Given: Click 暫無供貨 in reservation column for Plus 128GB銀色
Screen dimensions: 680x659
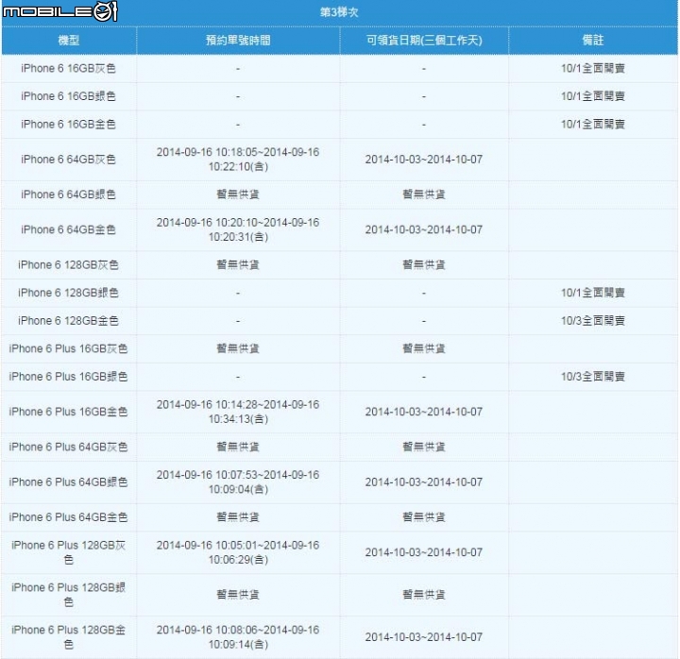Looking at the screenshot, I should [238, 595].
